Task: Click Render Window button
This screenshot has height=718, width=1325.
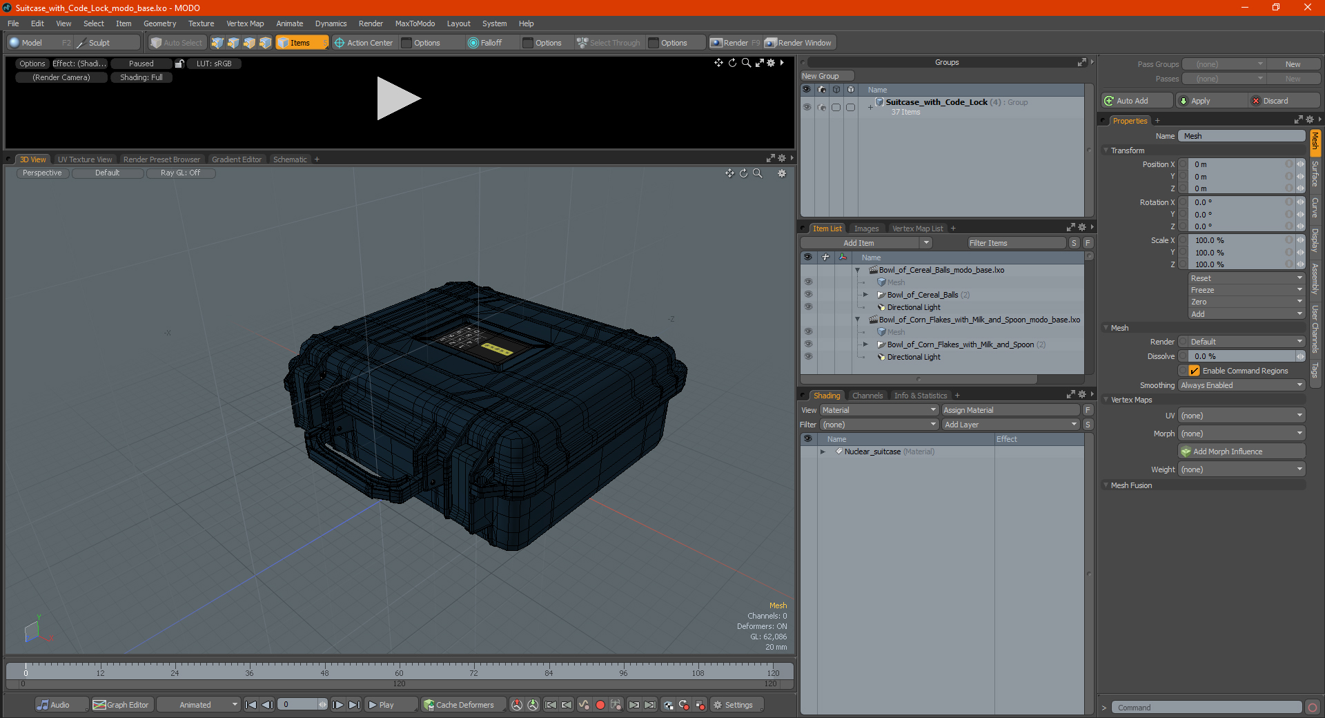Action: [799, 43]
